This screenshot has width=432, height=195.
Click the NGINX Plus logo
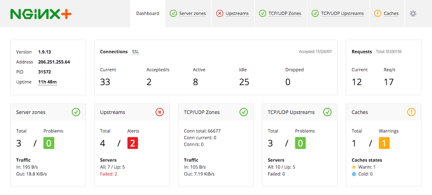41,14
